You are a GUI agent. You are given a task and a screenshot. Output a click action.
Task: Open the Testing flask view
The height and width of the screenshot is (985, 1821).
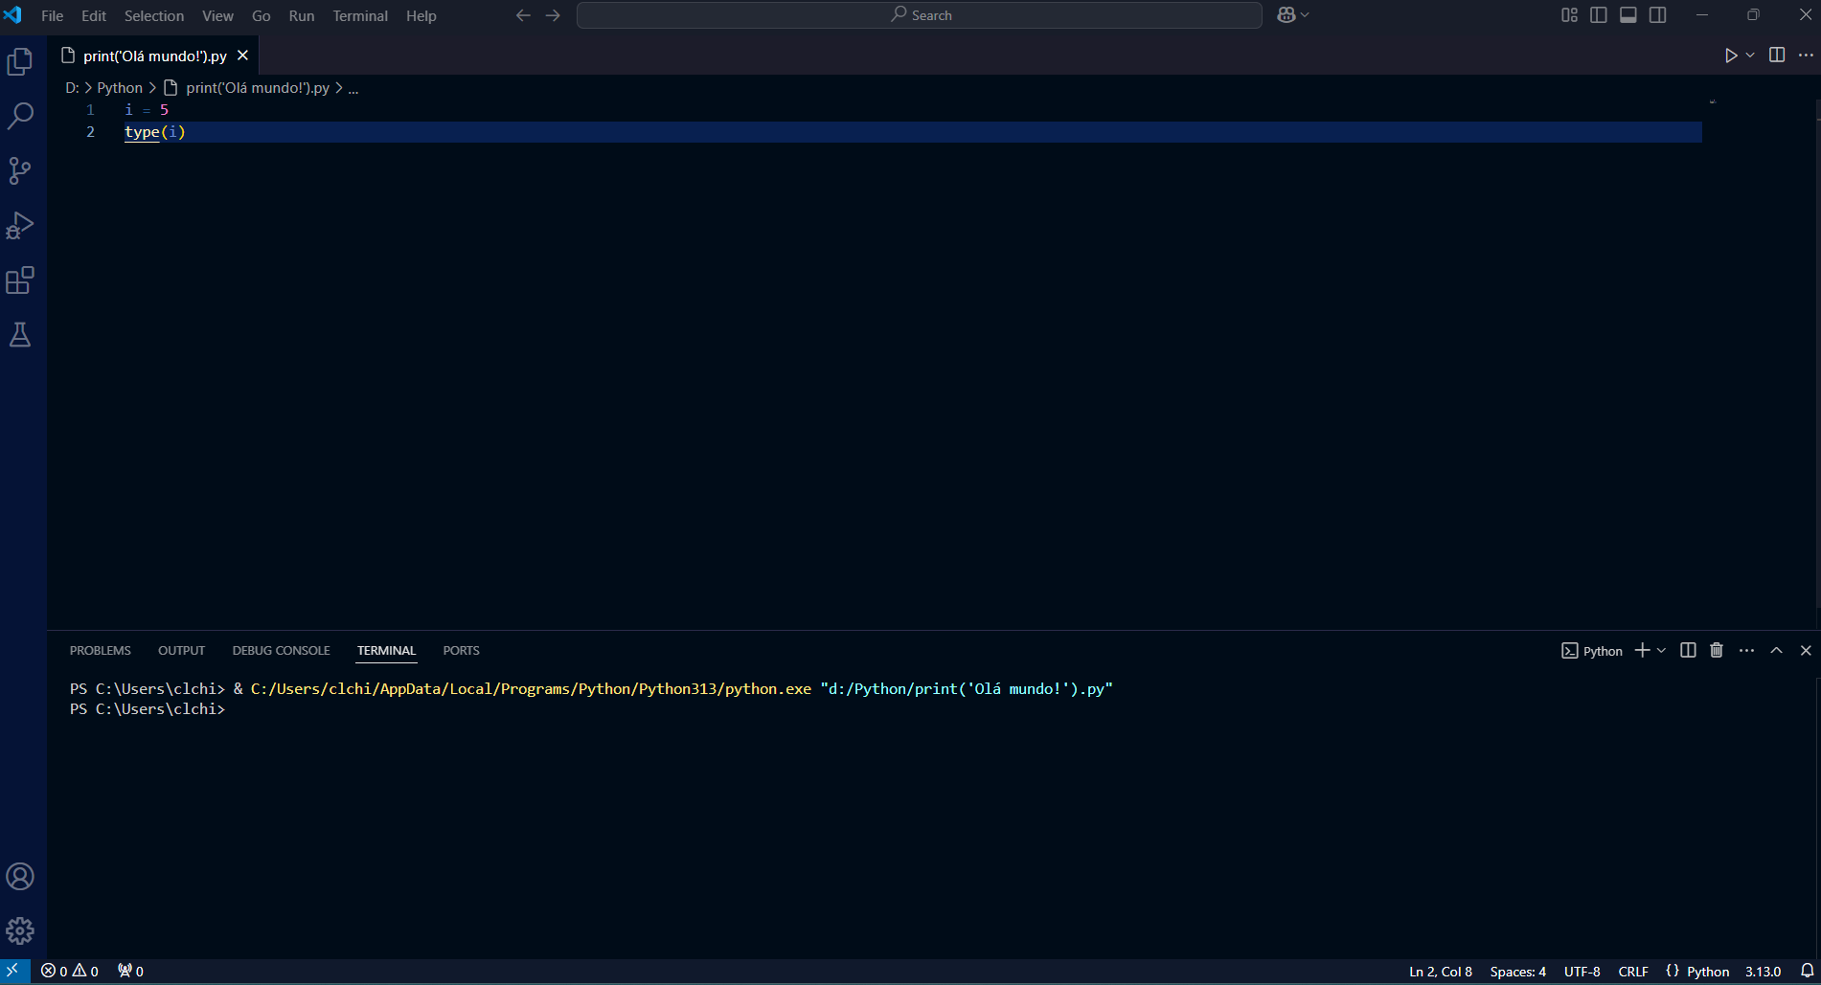[20, 335]
